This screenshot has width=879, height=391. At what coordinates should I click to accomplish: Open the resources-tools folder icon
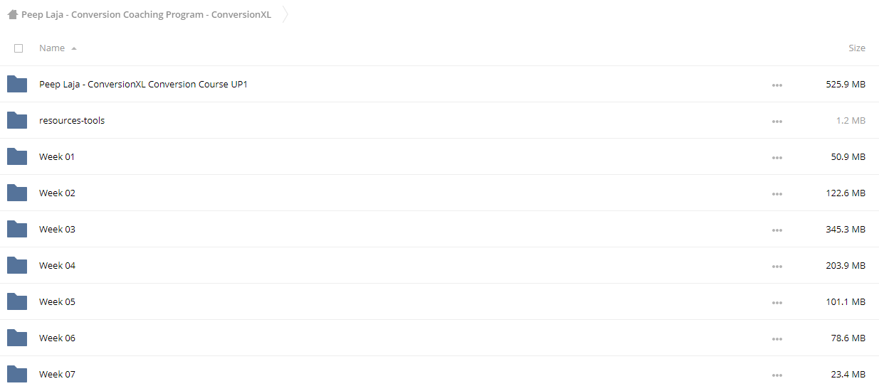pyautogui.click(x=17, y=120)
